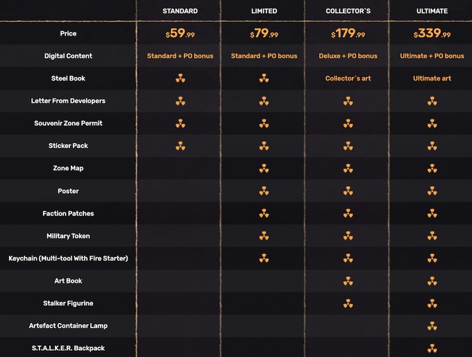The height and width of the screenshot is (357, 472).
Task: Select the STANDARD edition column header
Action: [180, 11]
